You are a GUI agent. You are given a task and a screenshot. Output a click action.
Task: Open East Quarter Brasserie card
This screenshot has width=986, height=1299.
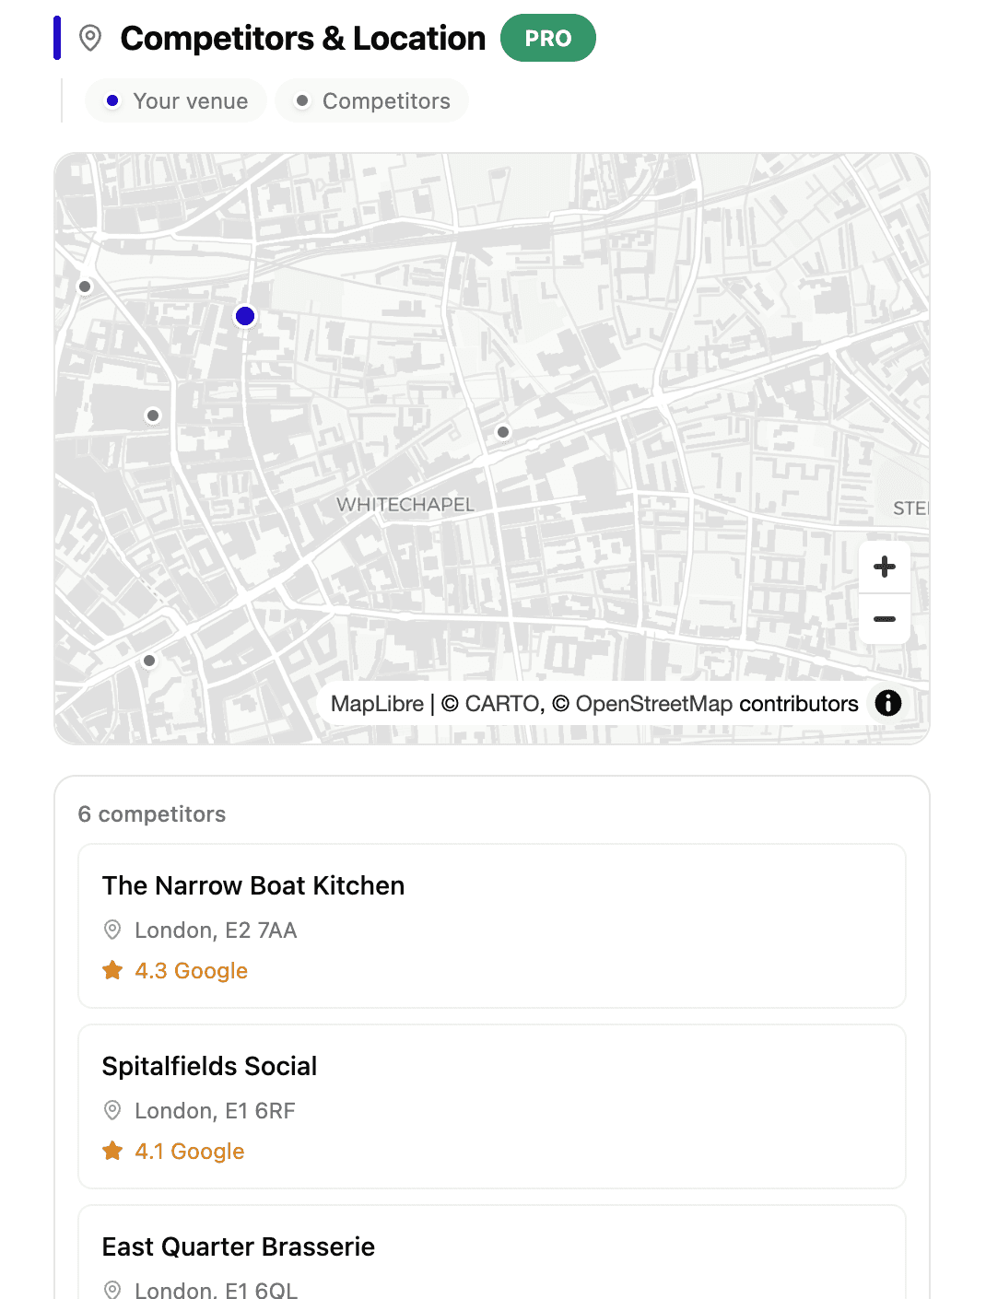click(x=492, y=1253)
